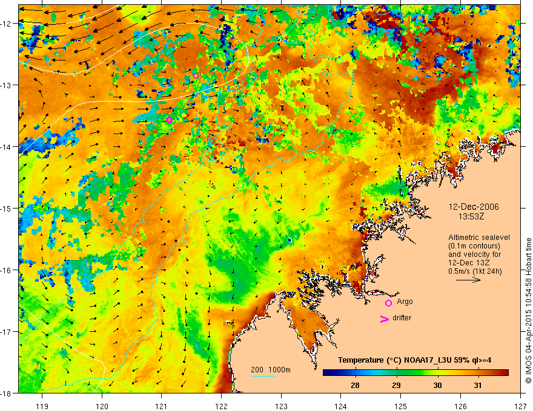Click the '119' longitude axis label
Screen dimensions: 533x411
coord(42,406)
